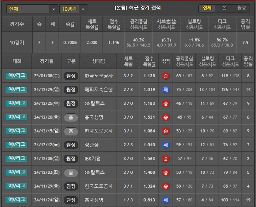This screenshot has height=207, width=256.
Task: Click 홈 badge on 24/12/03 GS칼텍스 row
Action: (x=71, y=172)
